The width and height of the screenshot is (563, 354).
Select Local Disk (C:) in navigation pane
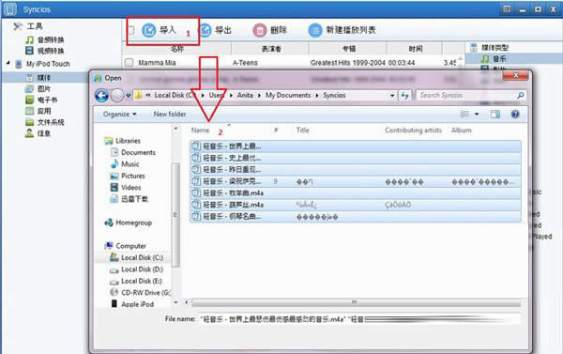[x=136, y=257]
